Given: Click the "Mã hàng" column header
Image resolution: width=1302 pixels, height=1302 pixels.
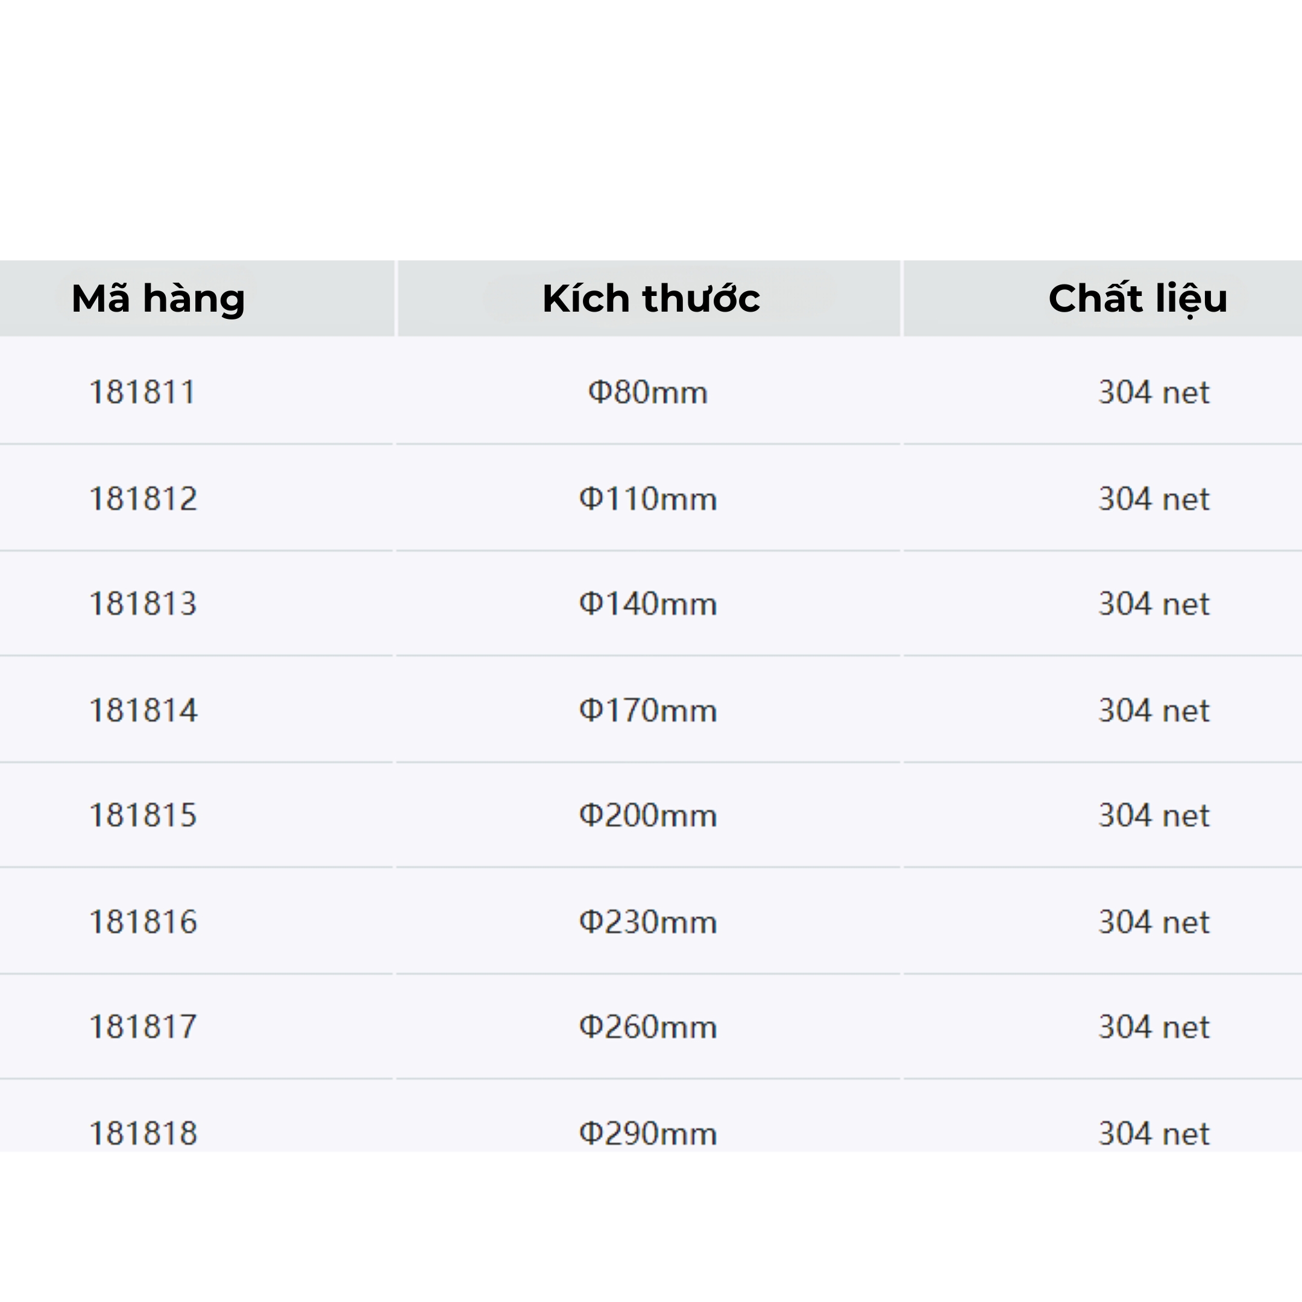Looking at the screenshot, I should click(159, 298).
